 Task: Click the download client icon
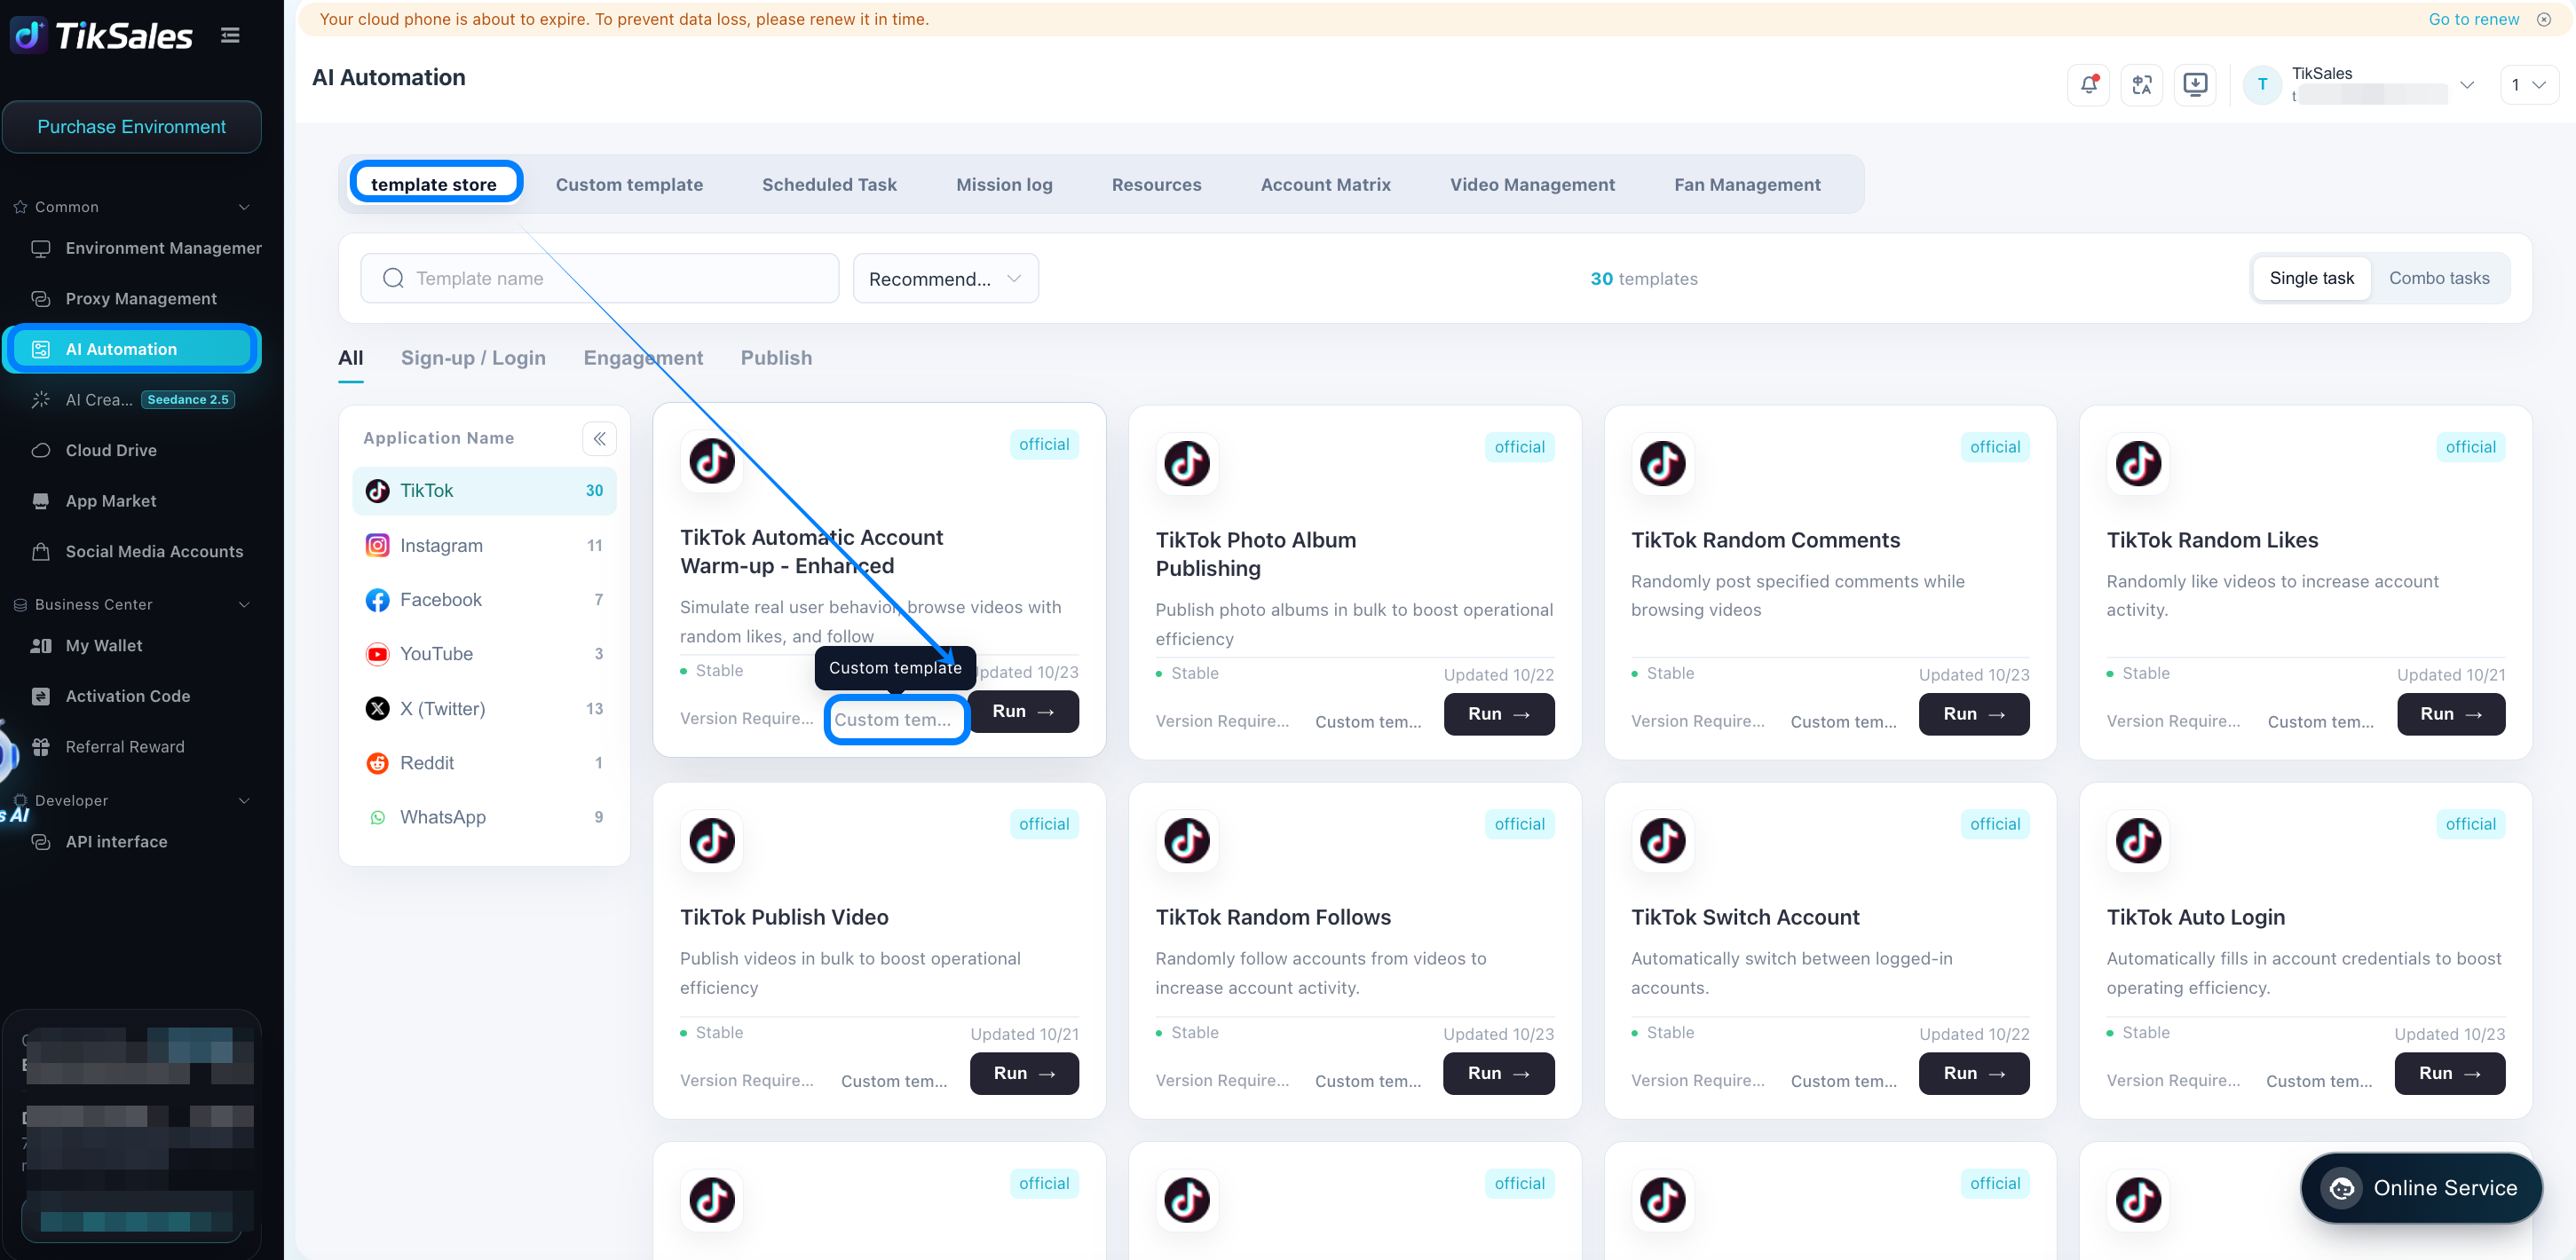pyautogui.click(x=2194, y=84)
